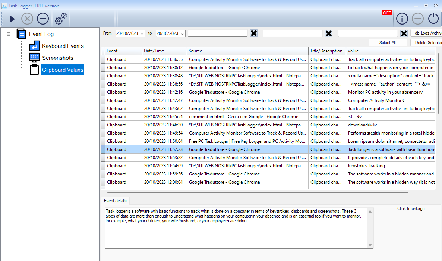This screenshot has width=442, height=261.
Task: Open Screenshots in the tree
Action: [x=57, y=58]
